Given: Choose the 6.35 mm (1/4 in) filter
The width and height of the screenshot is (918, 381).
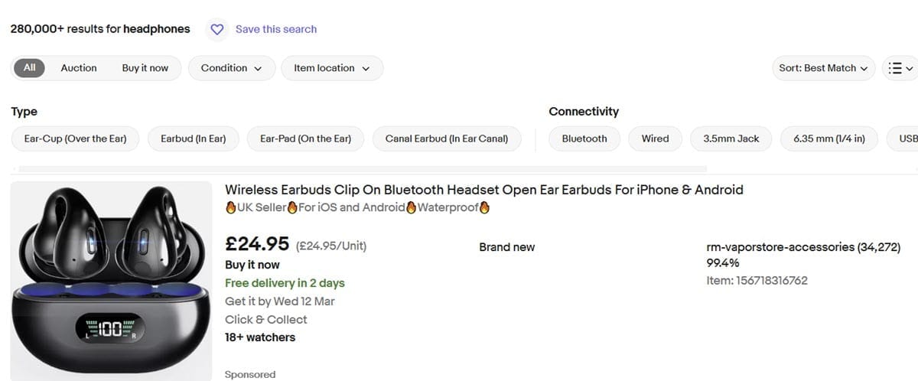Looking at the screenshot, I should pos(829,138).
